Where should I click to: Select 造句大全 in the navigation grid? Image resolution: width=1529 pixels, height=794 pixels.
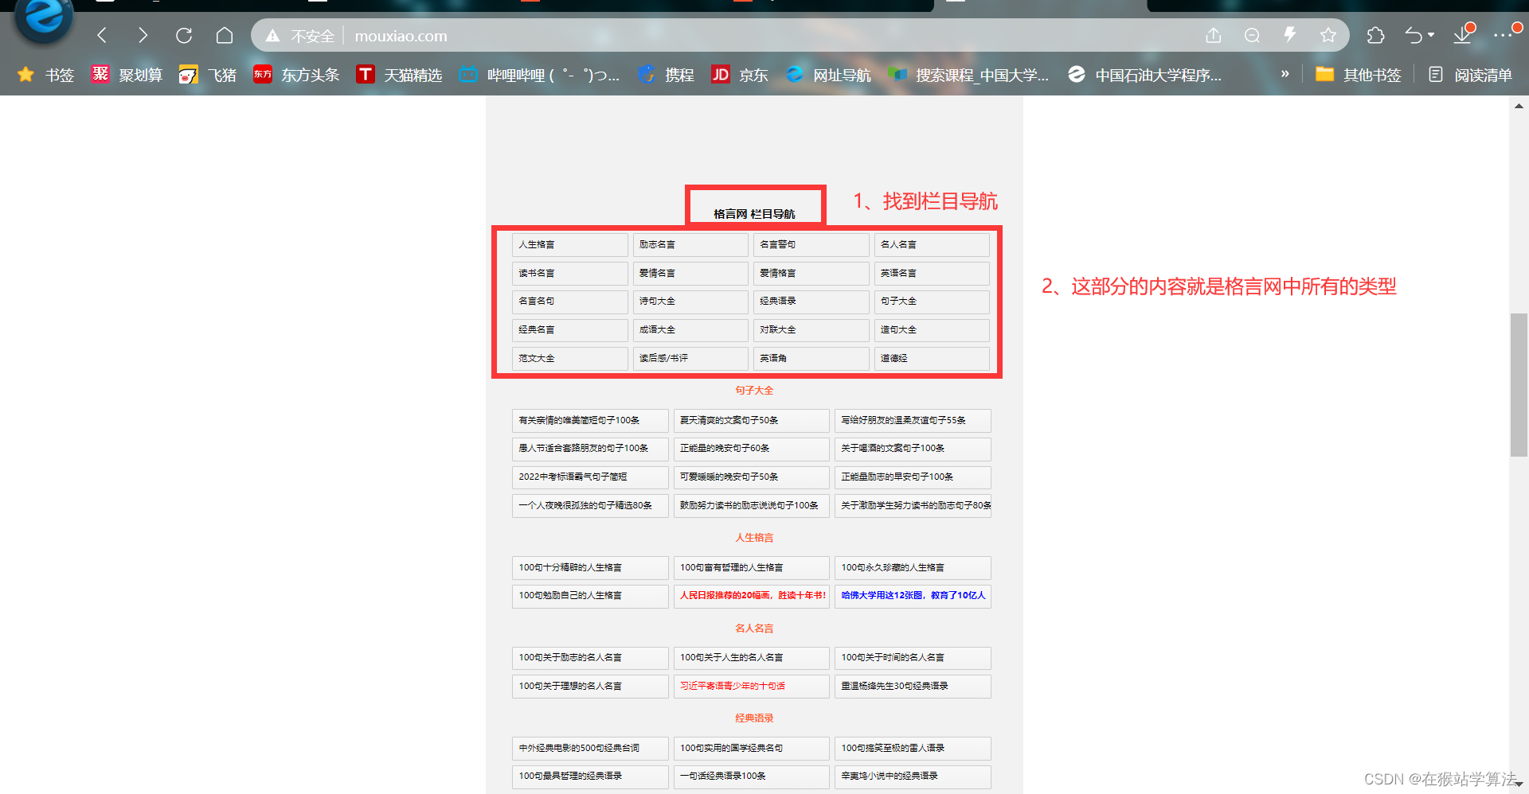[x=932, y=329]
